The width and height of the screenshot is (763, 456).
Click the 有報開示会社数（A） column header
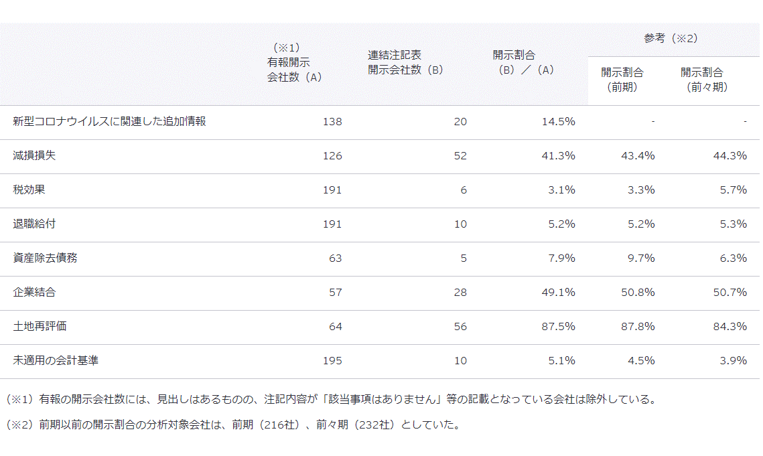tap(294, 62)
